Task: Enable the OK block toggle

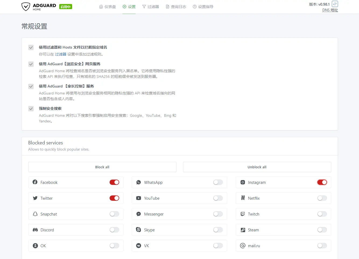Action: pos(114,246)
